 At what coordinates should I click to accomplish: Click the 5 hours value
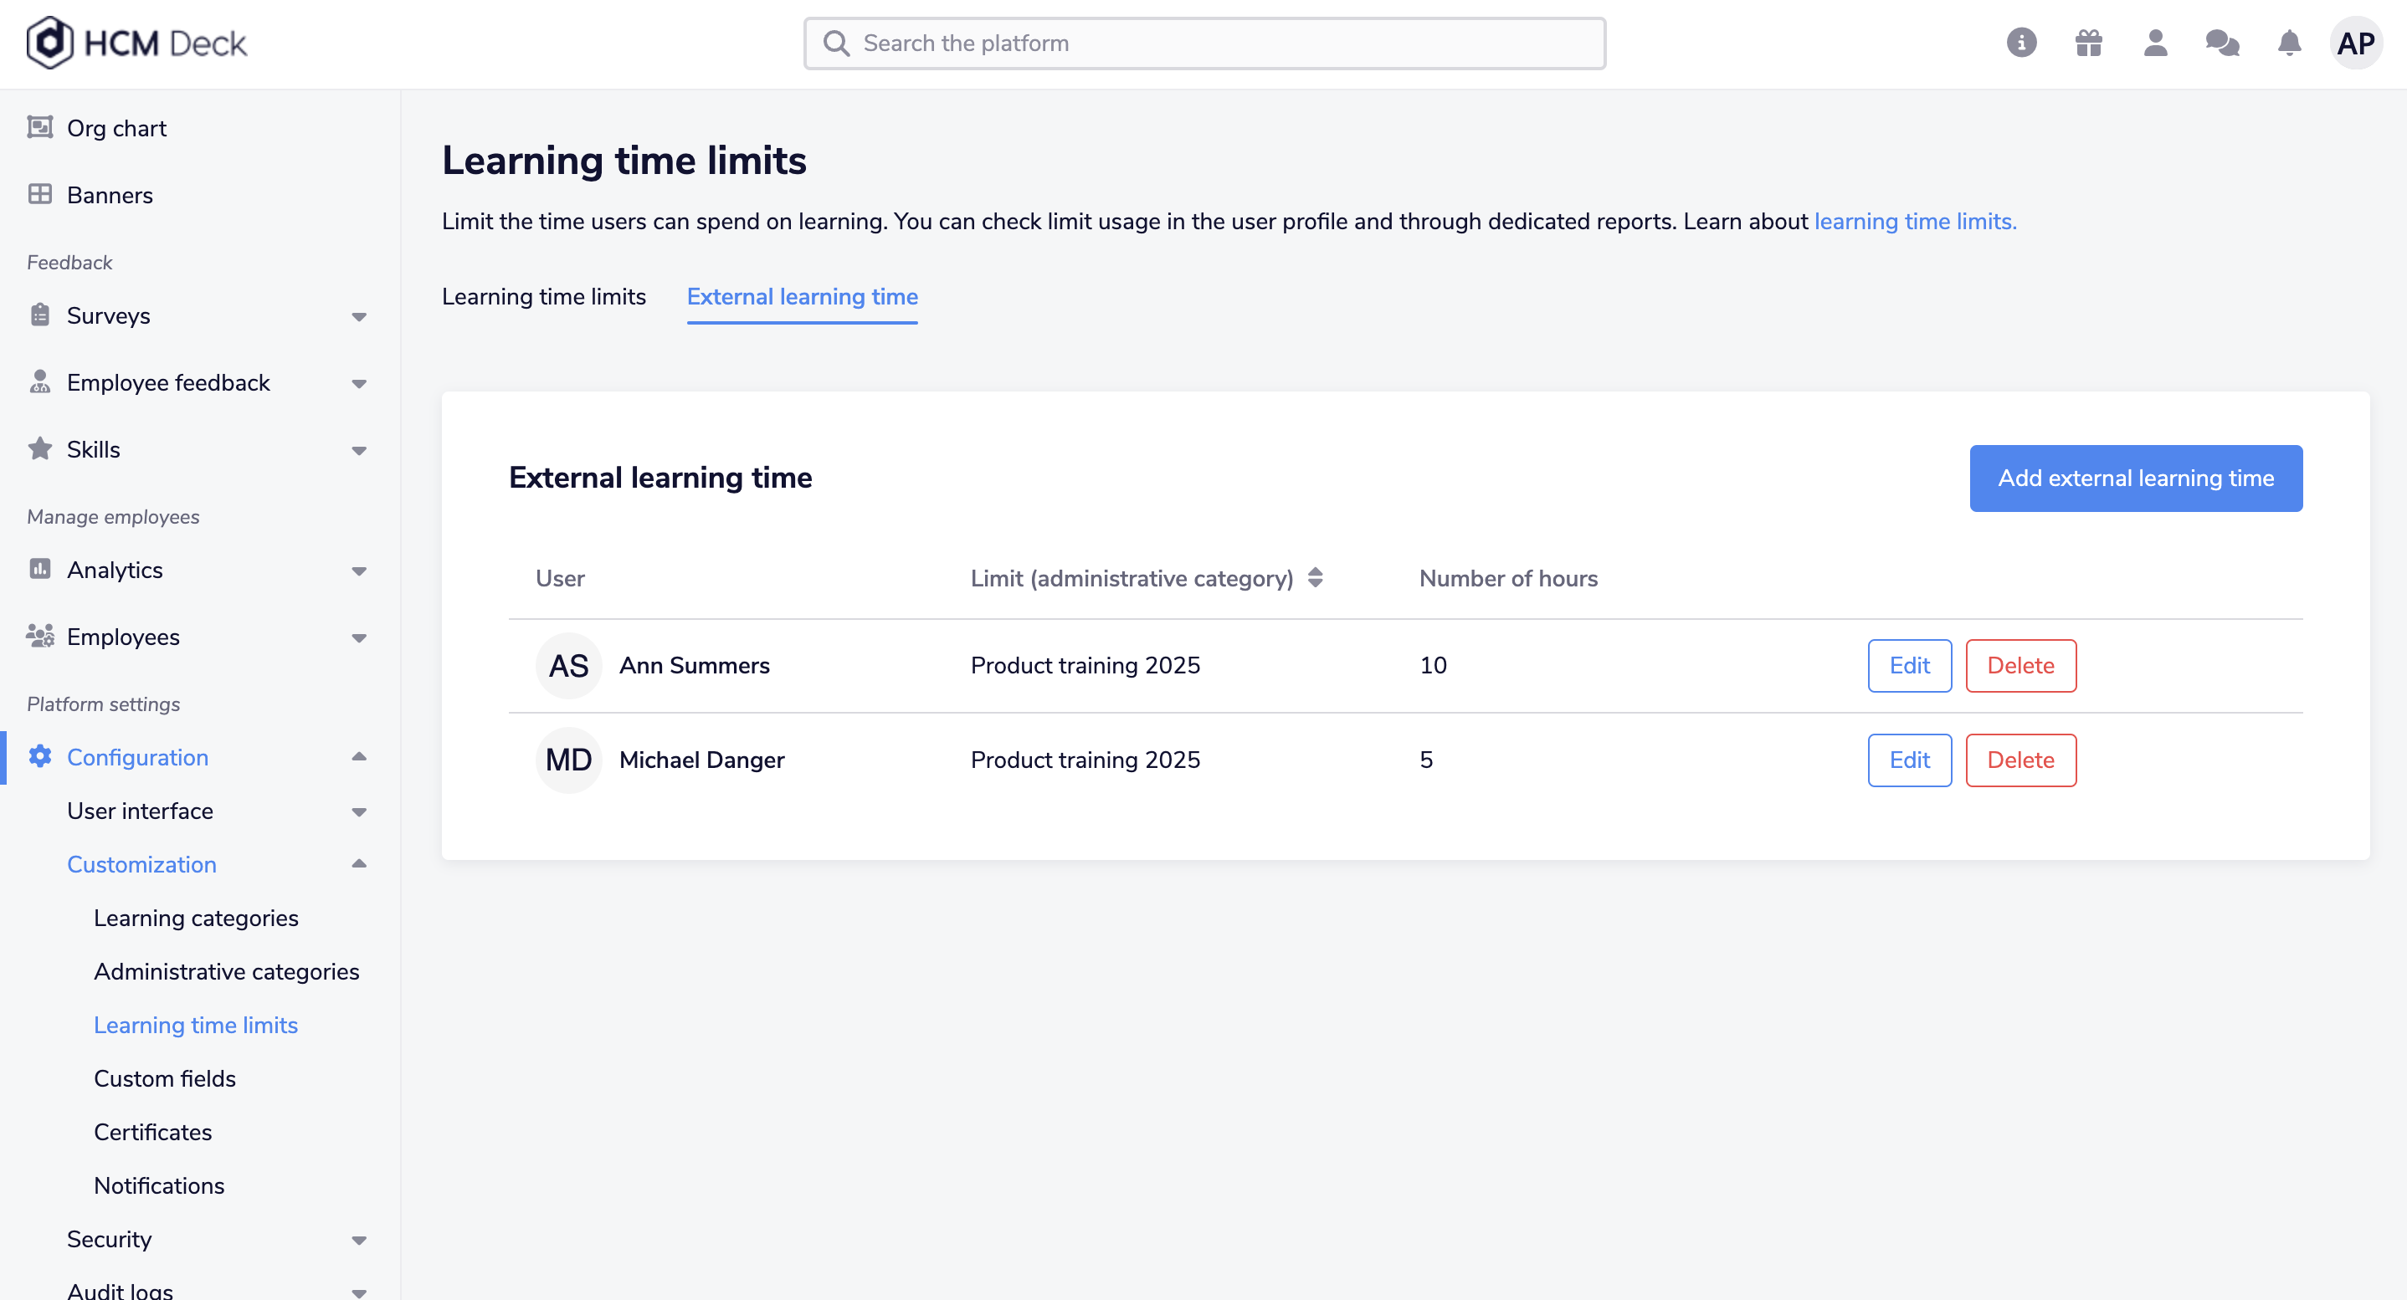(x=1426, y=760)
